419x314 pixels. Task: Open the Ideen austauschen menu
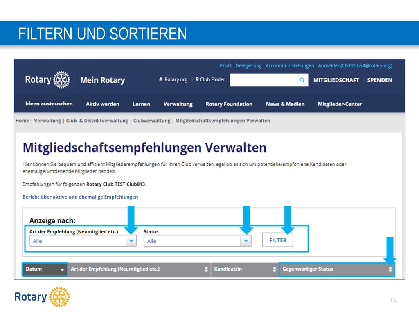pos(49,104)
